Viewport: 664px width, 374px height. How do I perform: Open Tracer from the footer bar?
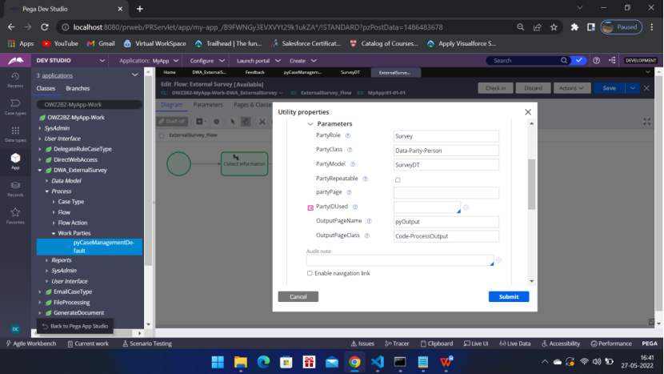pos(397,344)
